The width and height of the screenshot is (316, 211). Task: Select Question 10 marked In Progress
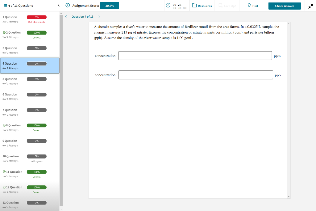[30, 158]
